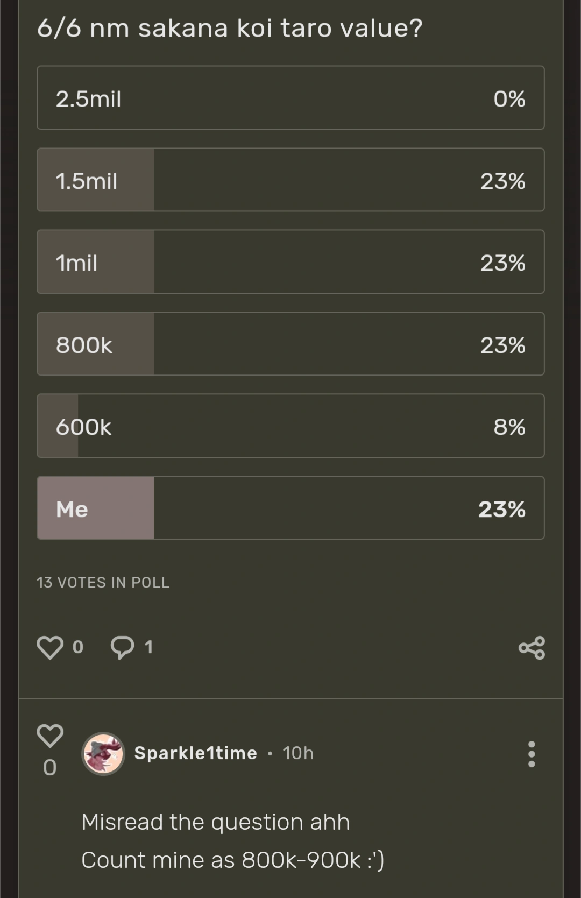Tap the comment count number beside the bubble
This screenshot has width=581, height=898.
pyautogui.click(x=148, y=647)
